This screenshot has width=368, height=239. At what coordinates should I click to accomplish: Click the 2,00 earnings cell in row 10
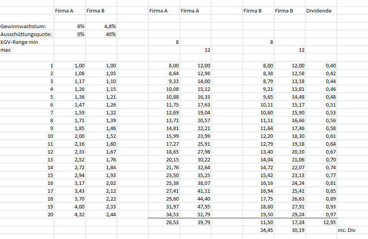pos(70,136)
